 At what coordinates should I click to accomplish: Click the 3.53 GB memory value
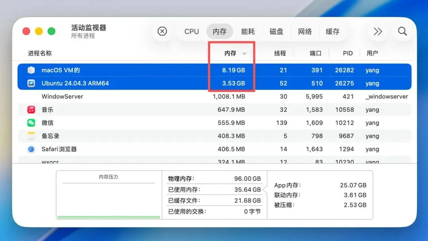[x=233, y=83]
